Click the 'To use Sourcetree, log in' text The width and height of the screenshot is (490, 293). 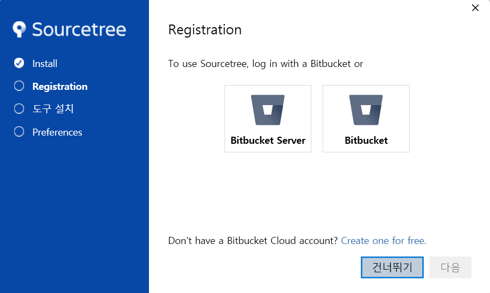point(266,64)
